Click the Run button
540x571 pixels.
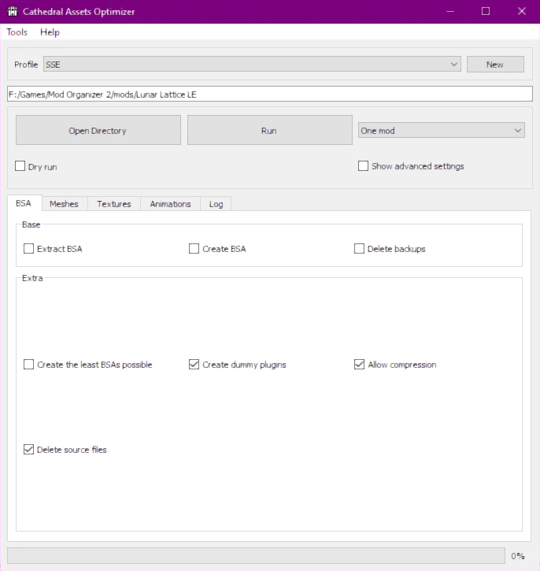[270, 131]
